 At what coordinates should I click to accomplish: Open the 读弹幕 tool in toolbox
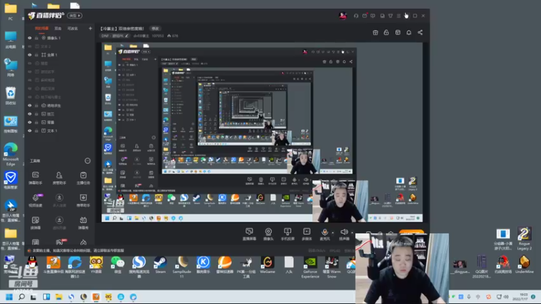coord(35,223)
